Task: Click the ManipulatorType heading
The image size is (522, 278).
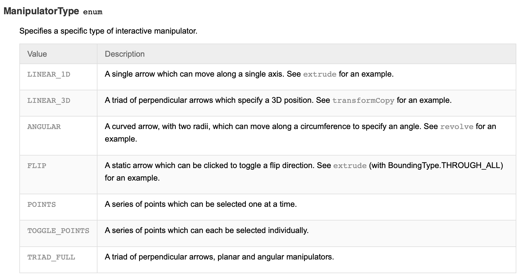Action: (41, 11)
